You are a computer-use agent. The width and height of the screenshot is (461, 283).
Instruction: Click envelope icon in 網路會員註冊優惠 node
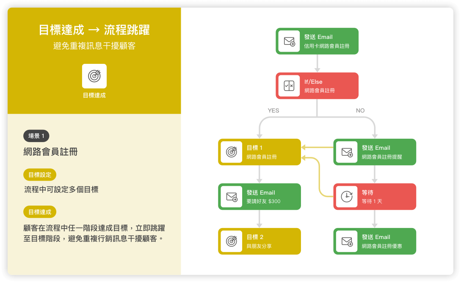pyautogui.click(x=347, y=242)
